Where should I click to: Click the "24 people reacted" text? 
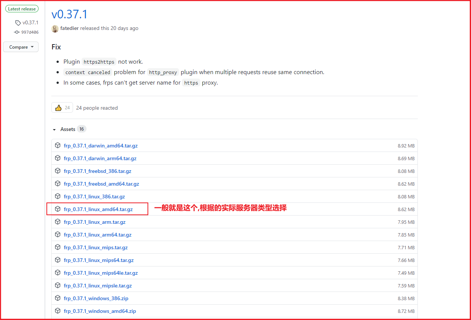click(x=97, y=108)
